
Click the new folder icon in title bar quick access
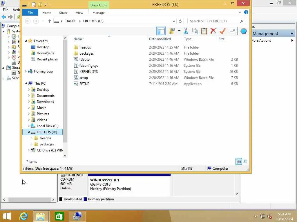click(x=40, y=5)
